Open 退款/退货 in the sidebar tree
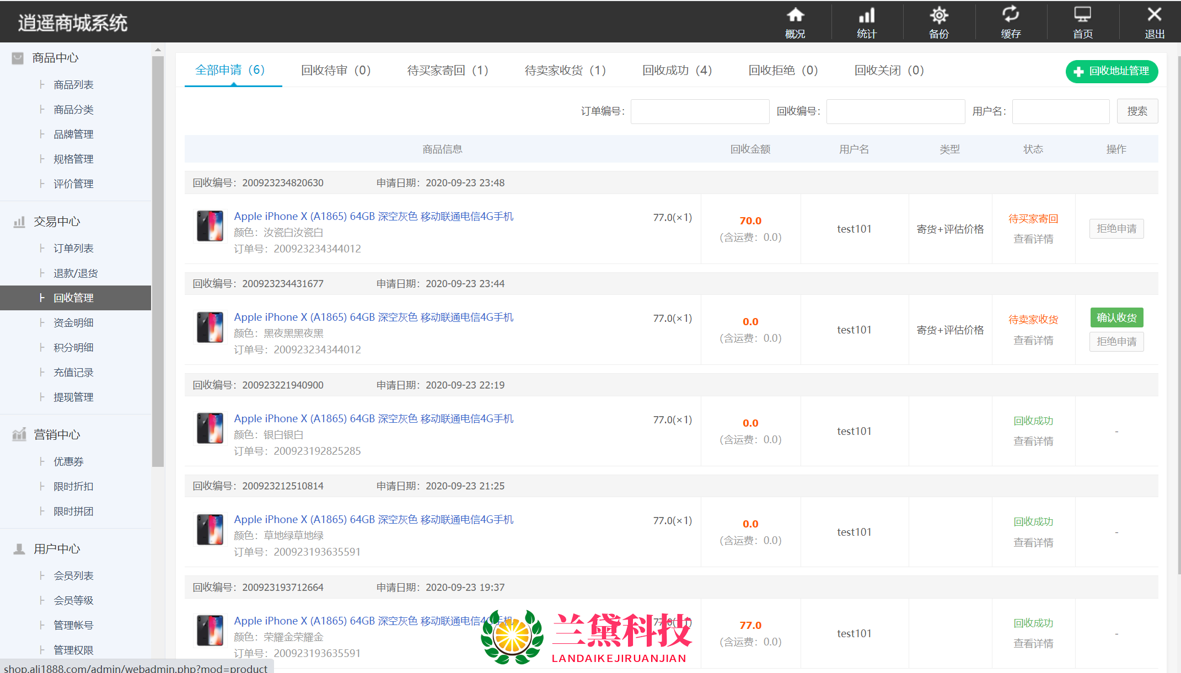 (x=76, y=273)
